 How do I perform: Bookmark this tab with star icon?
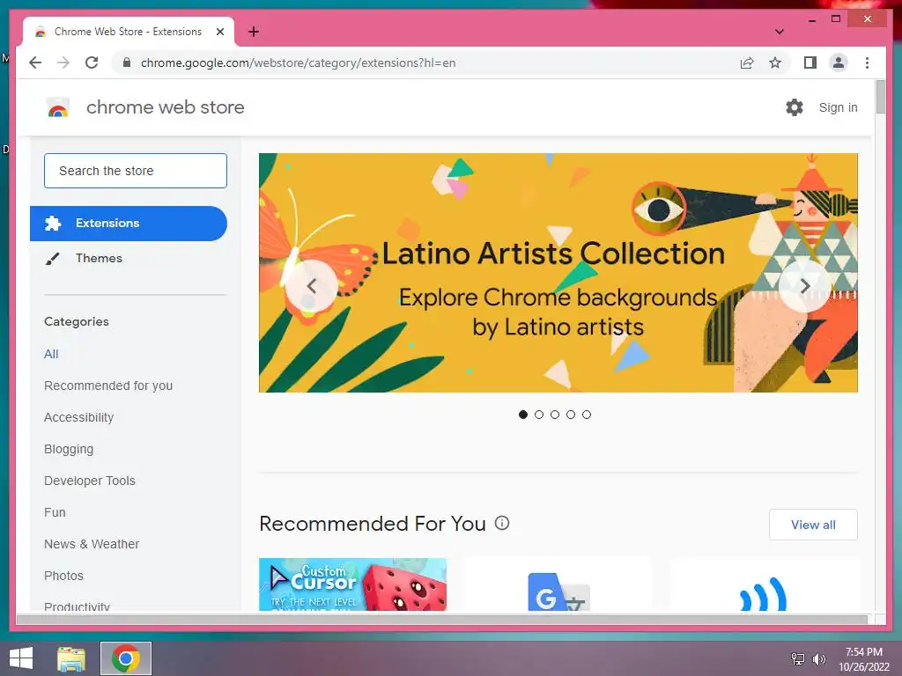tap(775, 62)
